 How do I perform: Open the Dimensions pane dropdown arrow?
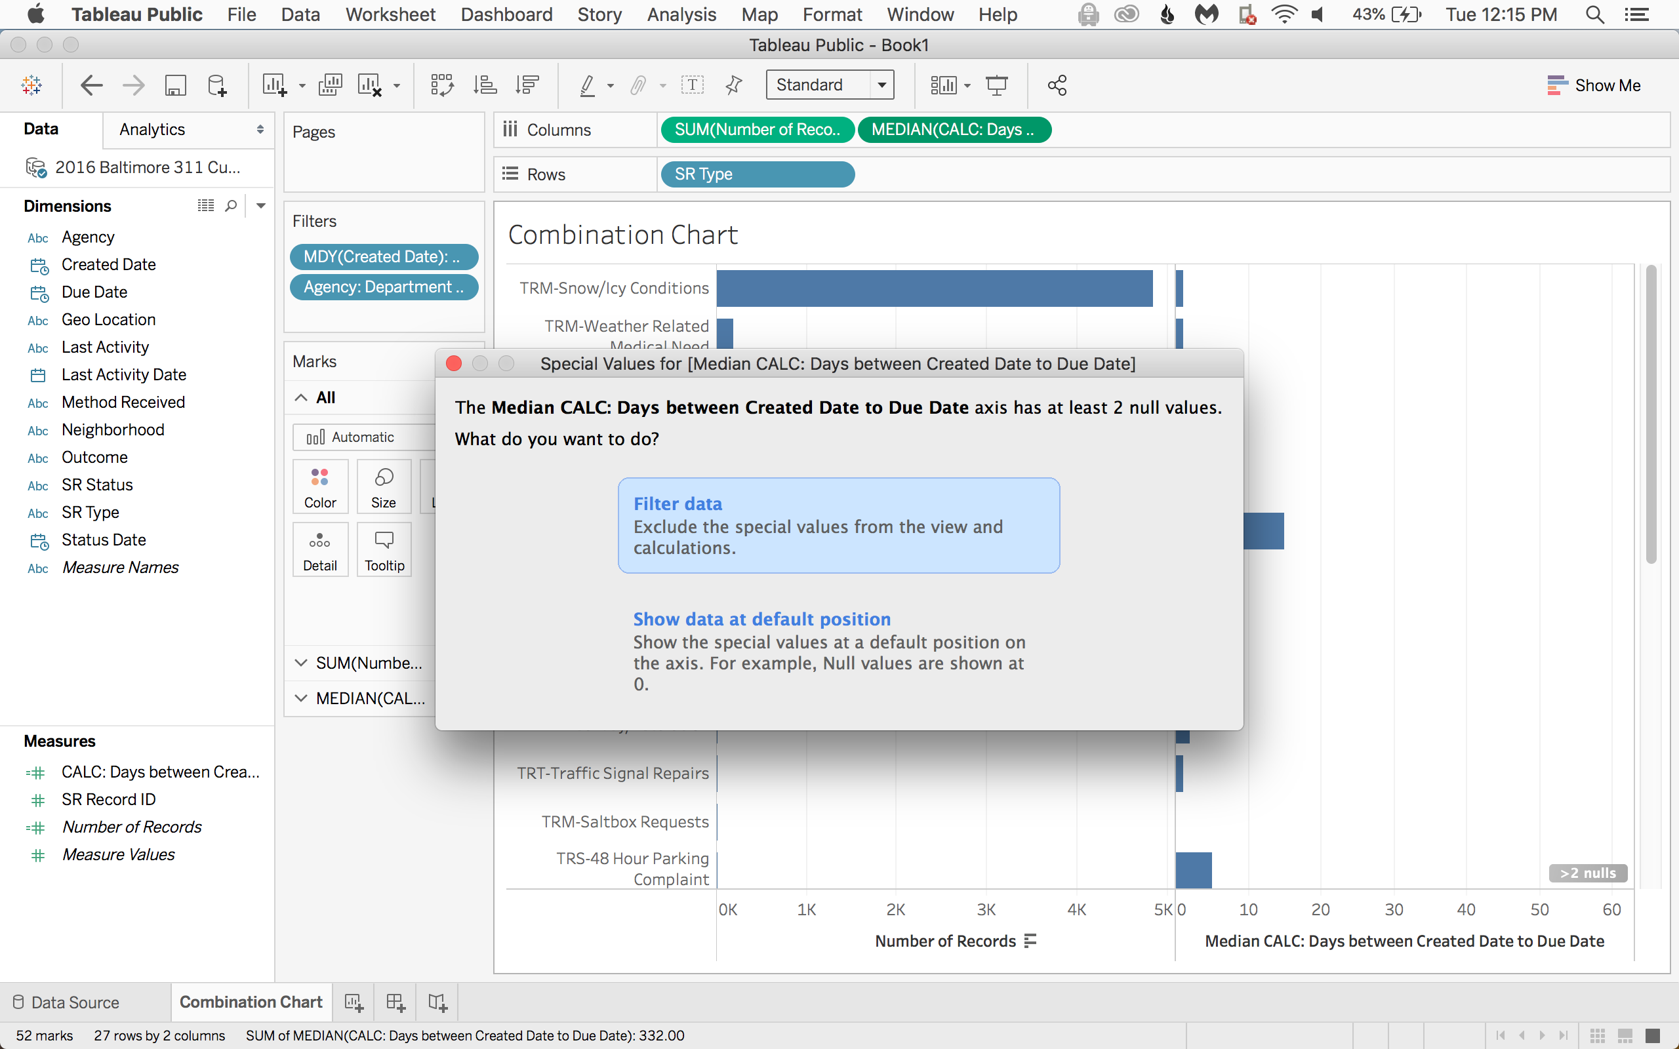click(261, 205)
